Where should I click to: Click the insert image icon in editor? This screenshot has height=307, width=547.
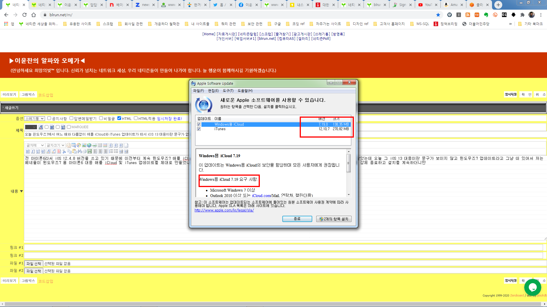84,145
